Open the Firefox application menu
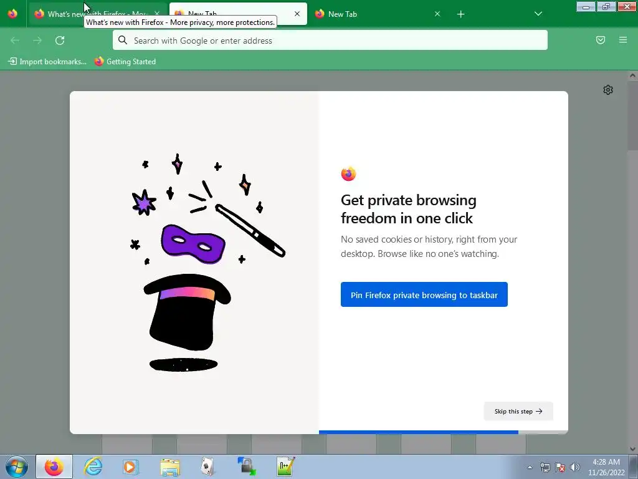The image size is (638, 479). 623,40
